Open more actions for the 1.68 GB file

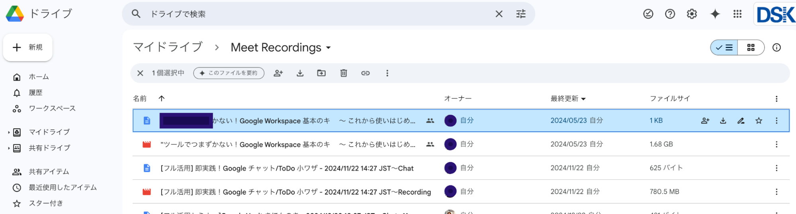(x=776, y=145)
